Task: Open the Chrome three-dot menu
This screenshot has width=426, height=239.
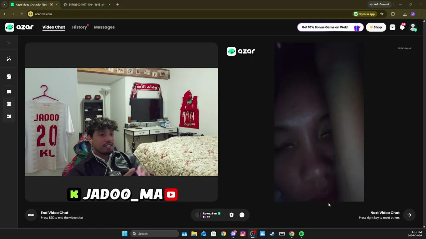Action: pyautogui.click(x=421, y=14)
